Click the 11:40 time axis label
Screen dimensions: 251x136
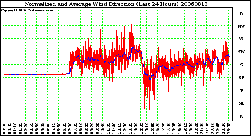(113, 128)
